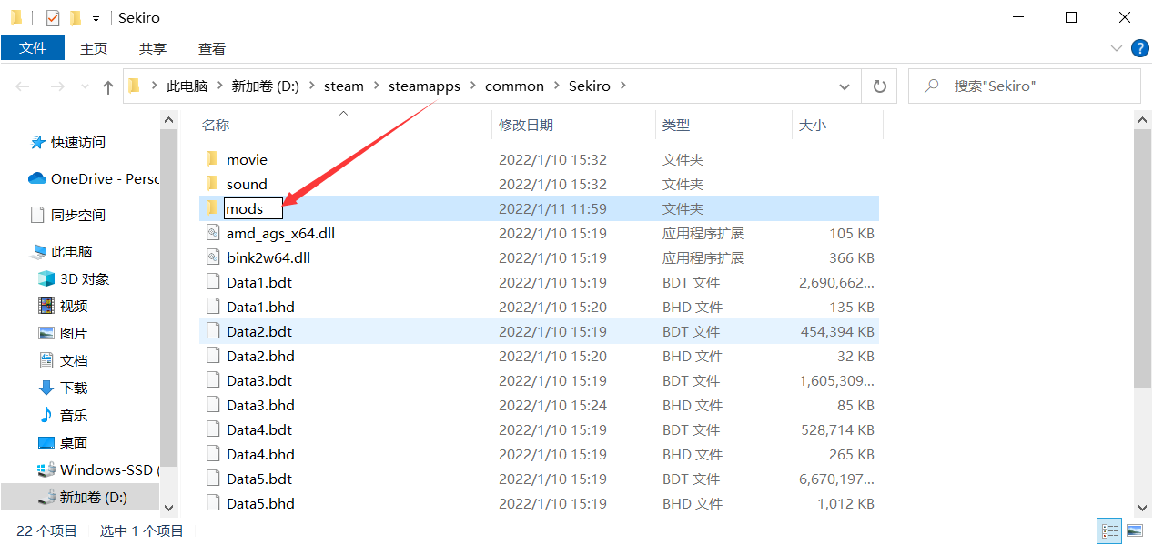The height and width of the screenshot is (545, 1153).
Task: Open the help icon
Action: point(1138,48)
